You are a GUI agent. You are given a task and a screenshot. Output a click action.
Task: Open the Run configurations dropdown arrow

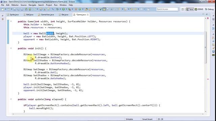pyautogui.click(x=66, y=9)
